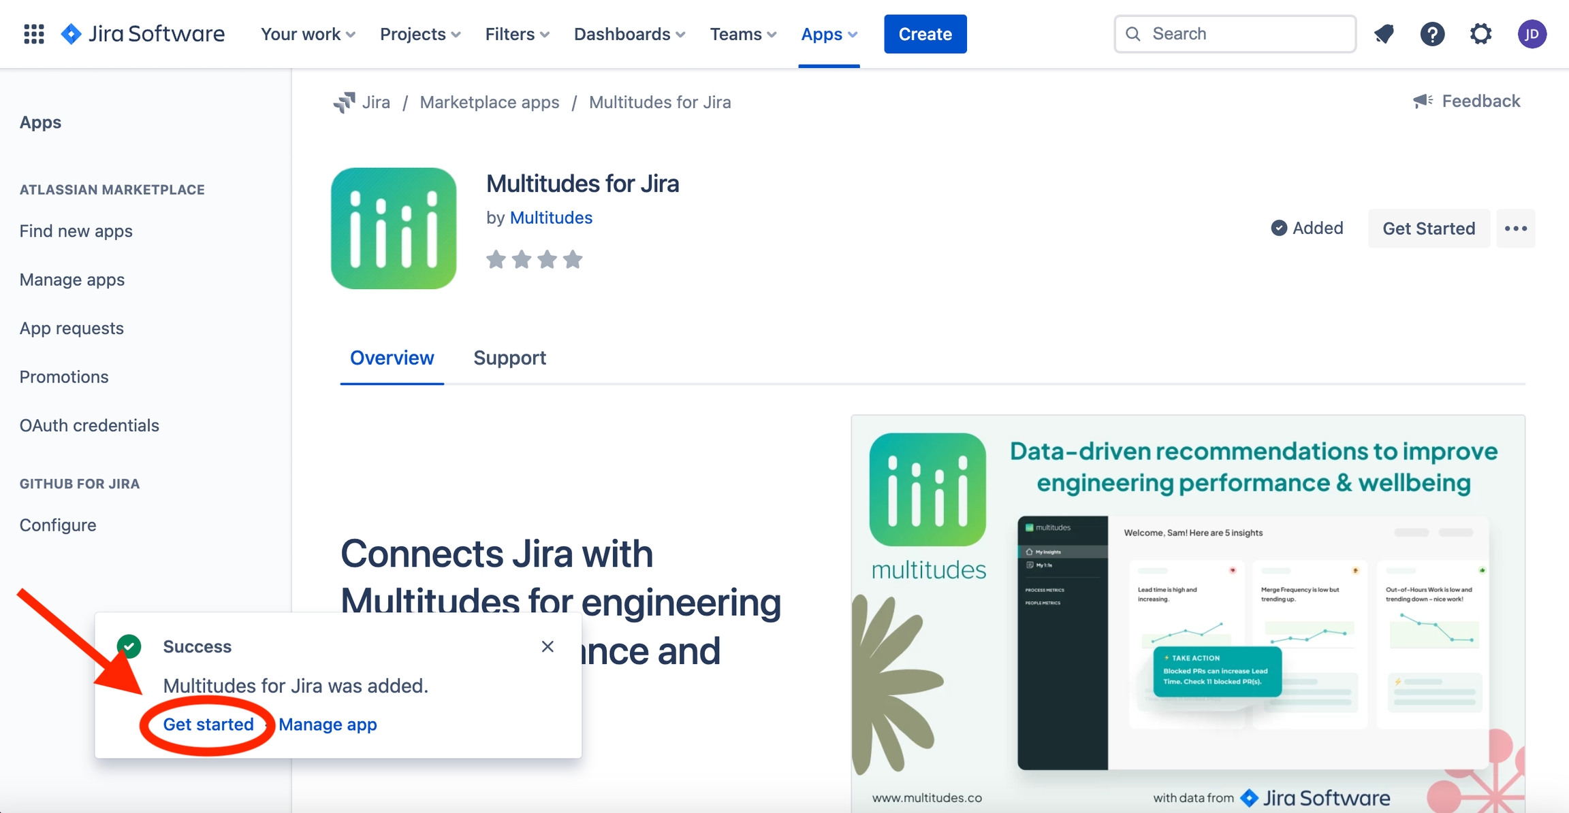Open Promotions in sidebar
The height and width of the screenshot is (813, 1569).
point(63,377)
